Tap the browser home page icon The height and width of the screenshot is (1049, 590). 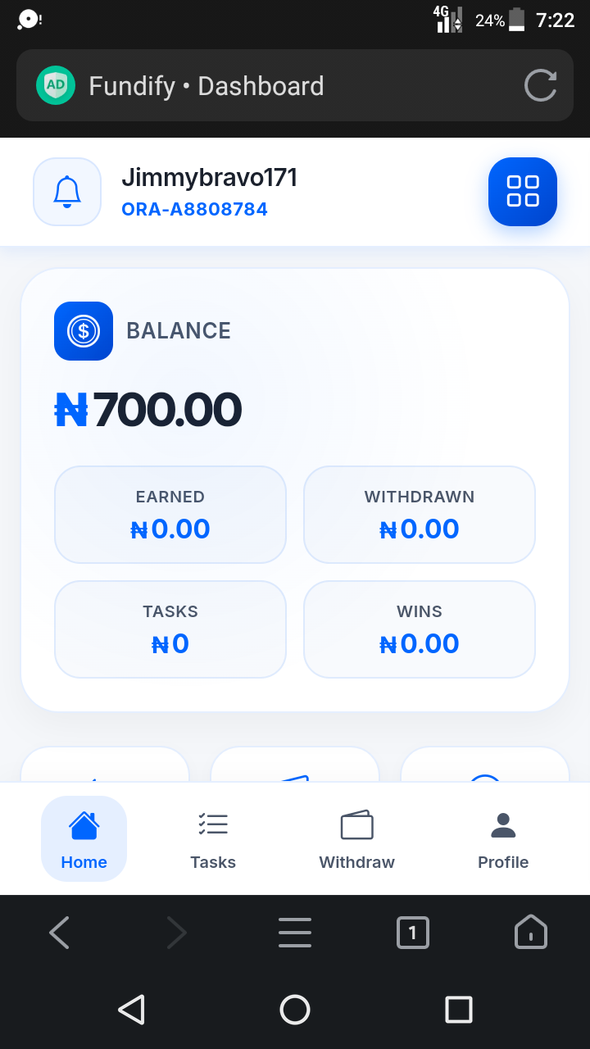coord(531,933)
